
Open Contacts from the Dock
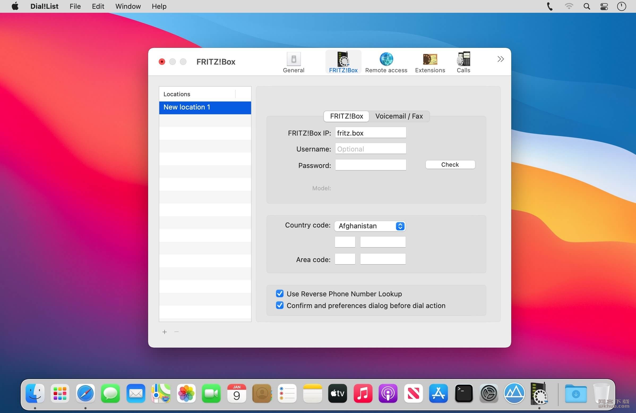pyautogui.click(x=262, y=393)
